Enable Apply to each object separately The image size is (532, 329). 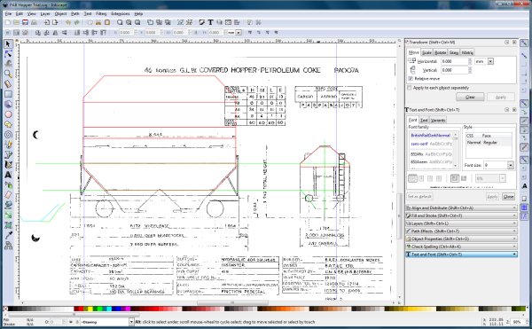[410, 88]
